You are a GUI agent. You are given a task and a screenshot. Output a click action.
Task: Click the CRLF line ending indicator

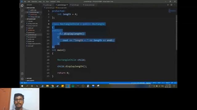[159, 83]
